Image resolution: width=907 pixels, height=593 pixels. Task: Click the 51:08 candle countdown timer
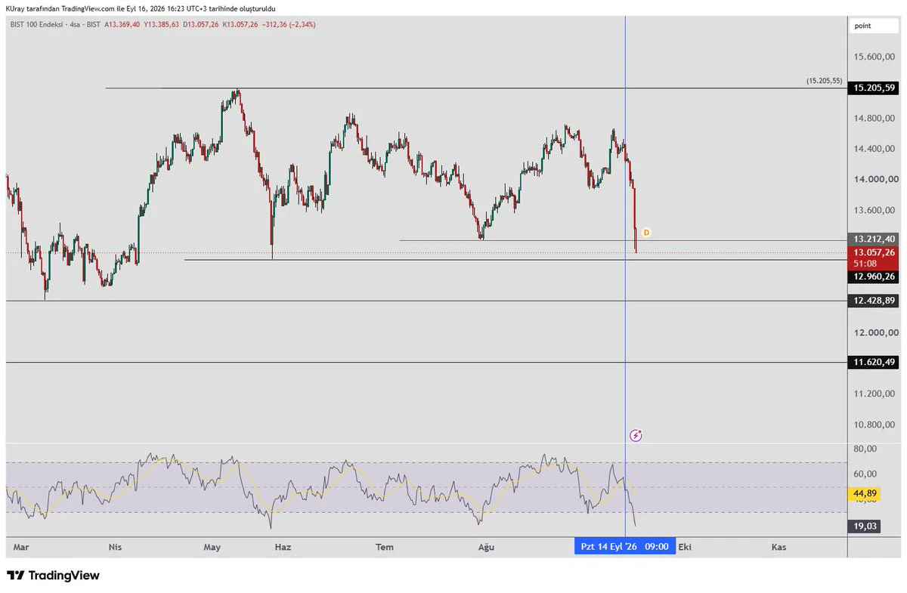point(865,264)
